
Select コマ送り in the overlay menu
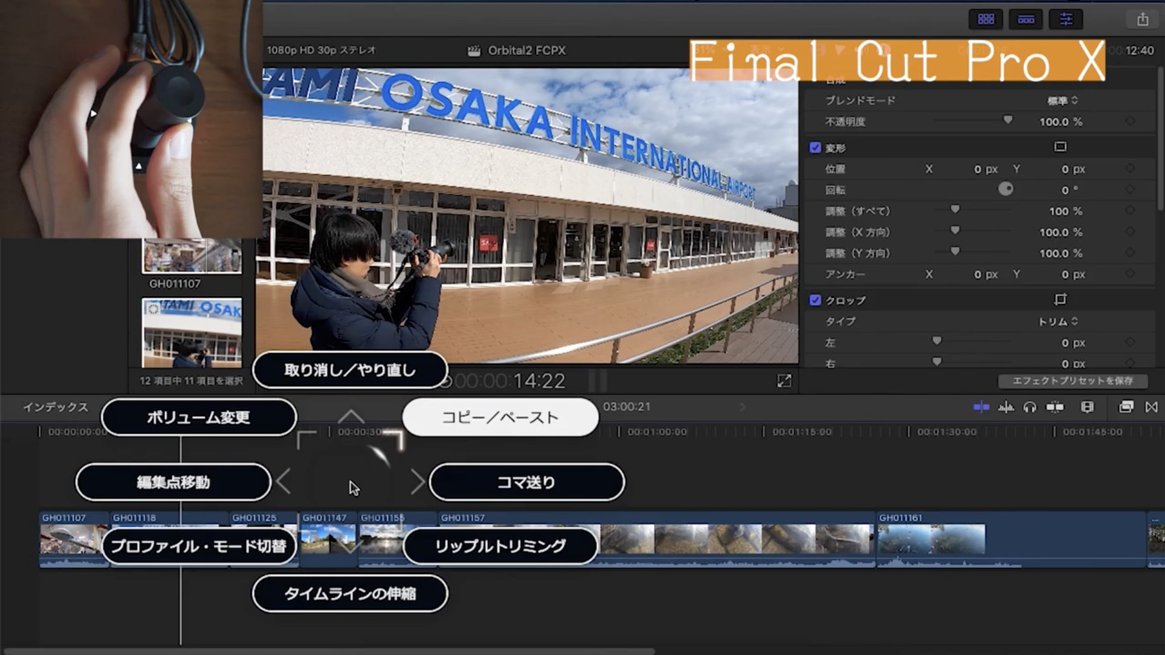pyautogui.click(x=526, y=482)
